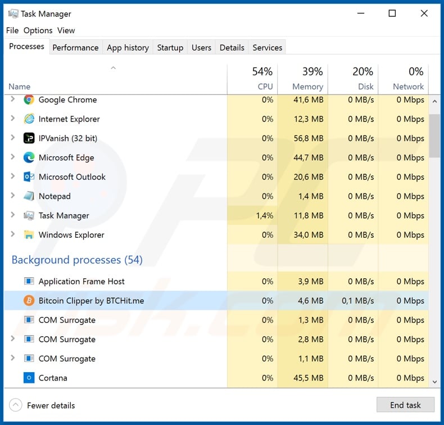Click the scrollbar up arrow
This screenshot has height=425, width=444.
(x=434, y=101)
